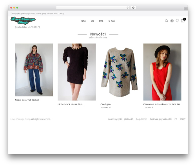Click the browser download indicator icon
Screen dimensions: 196x166
[x=133, y=7]
